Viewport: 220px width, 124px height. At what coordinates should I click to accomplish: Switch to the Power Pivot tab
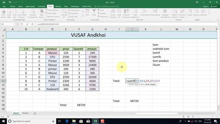87,6
